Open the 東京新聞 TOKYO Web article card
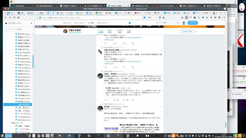The width and height of the screenshot is (246, 138). tap(133, 128)
